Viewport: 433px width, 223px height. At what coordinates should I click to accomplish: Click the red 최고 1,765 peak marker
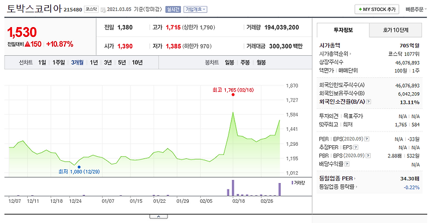click(x=233, y=95)
